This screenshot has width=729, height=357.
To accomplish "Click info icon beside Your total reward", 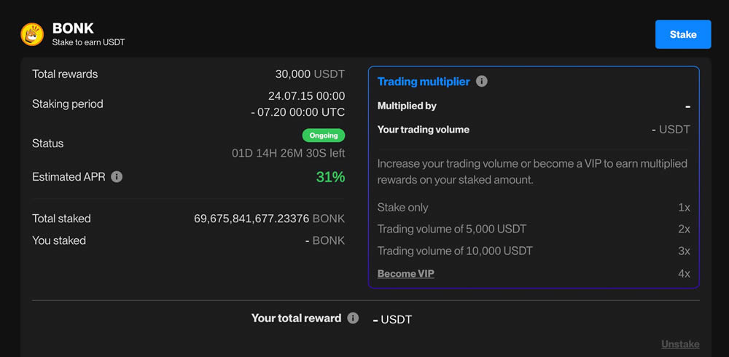I will (353, 318).
